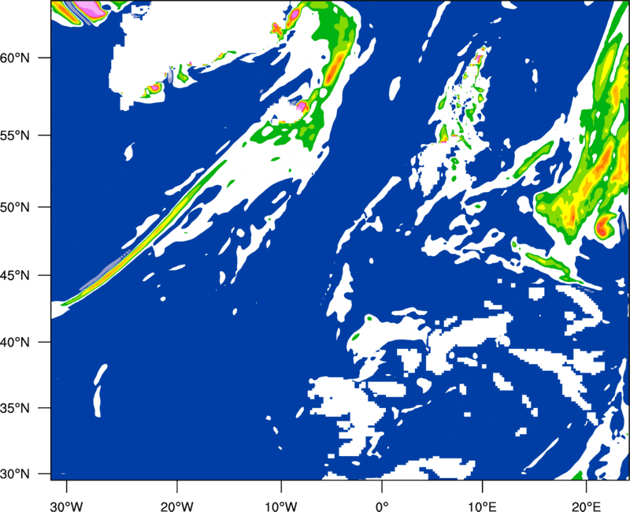
Task: Click the 45°N latitude label
Action: [15, 275]
